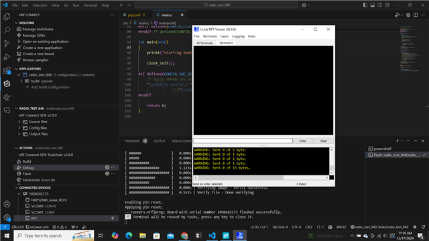This screenshot has width=429, height=241.
Task: Click the CRLF status bar entry
Action: coord(309,227)
